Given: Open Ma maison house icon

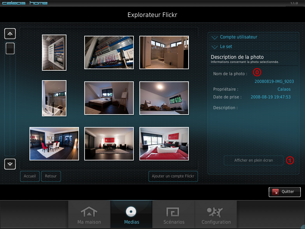Looking at the screenshot, I should 89,212.
